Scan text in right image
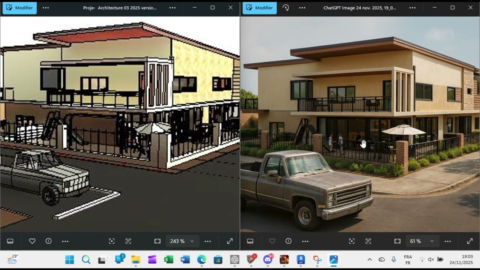The image size is (480, 270). click(368, 241)
